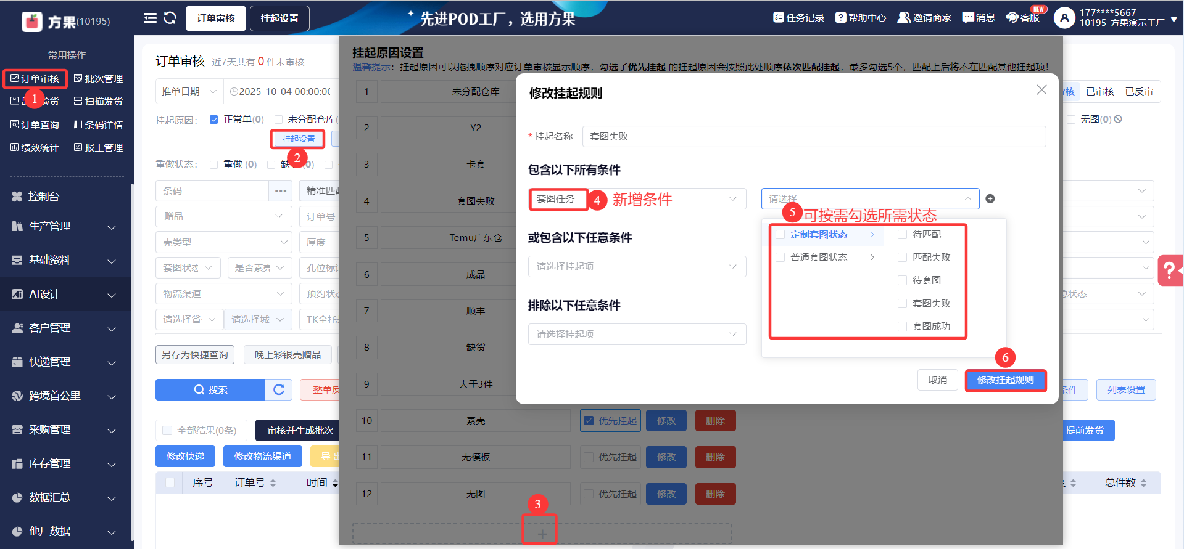Add new hold reason with plus icon
The height and width of the screenshot is (549, 1184).
coord(542,534)
